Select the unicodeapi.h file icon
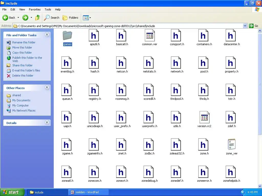This screenshot has height=196, width=262. tap(94, 117)
